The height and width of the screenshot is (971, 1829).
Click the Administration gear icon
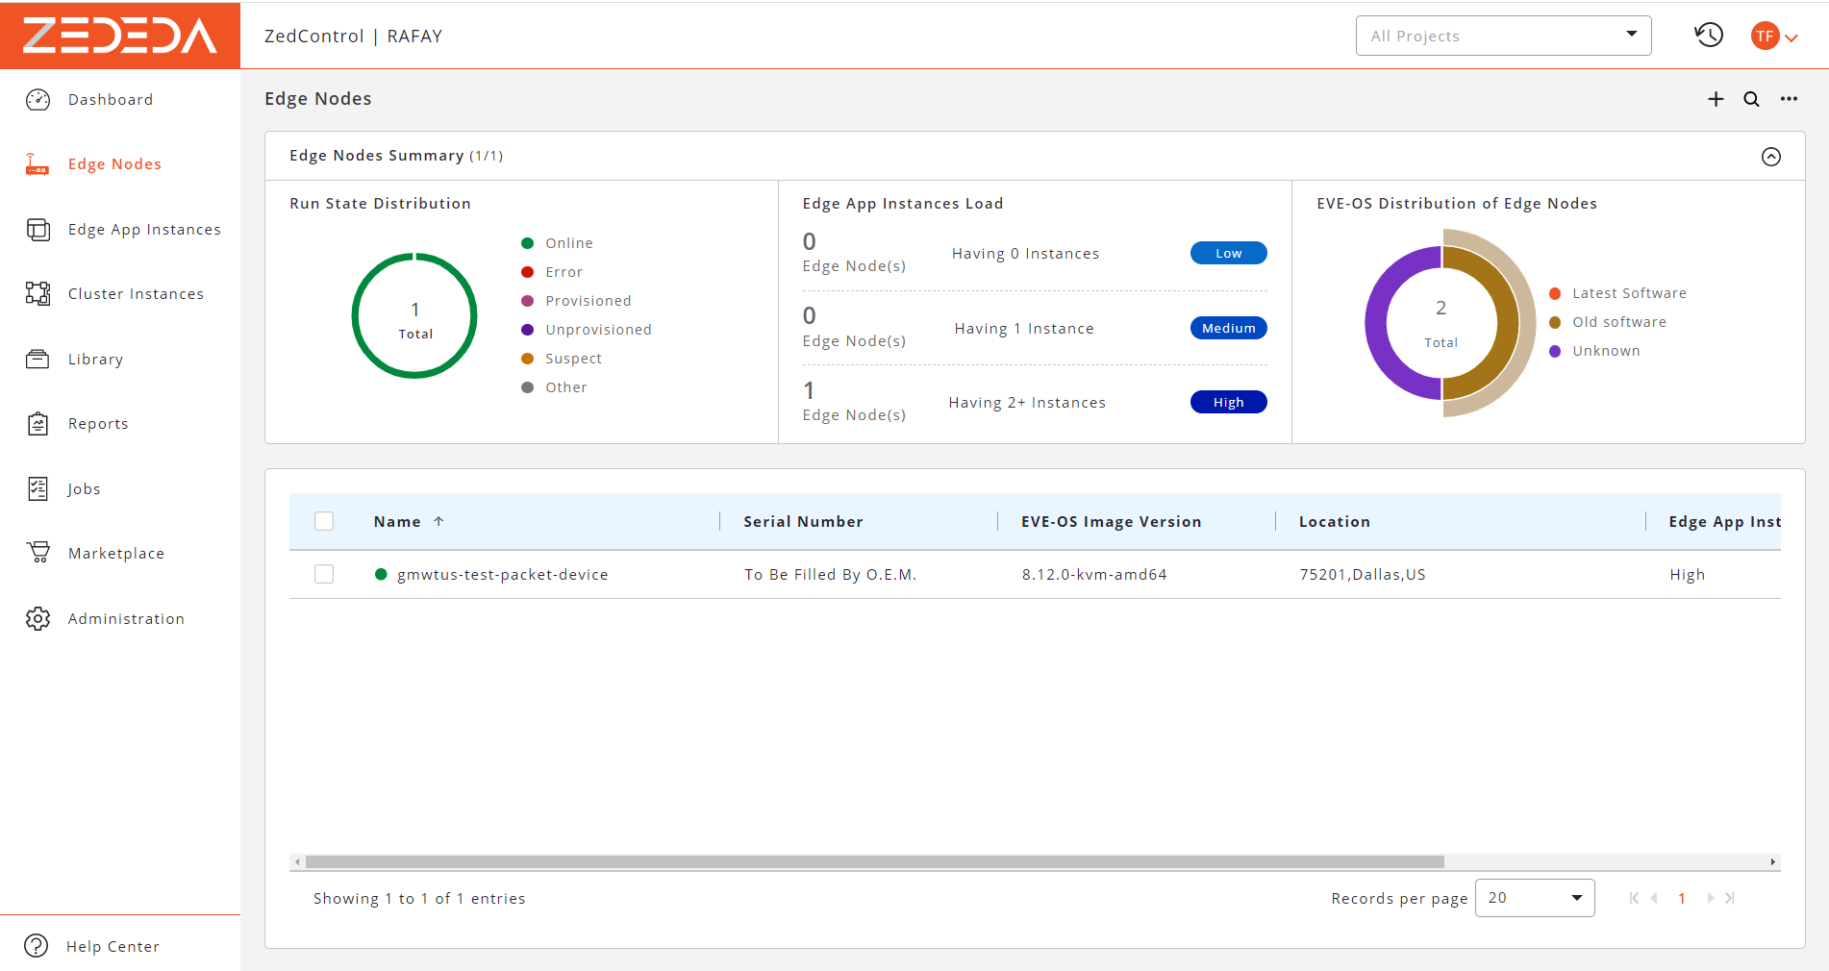(x=38, y=619)
